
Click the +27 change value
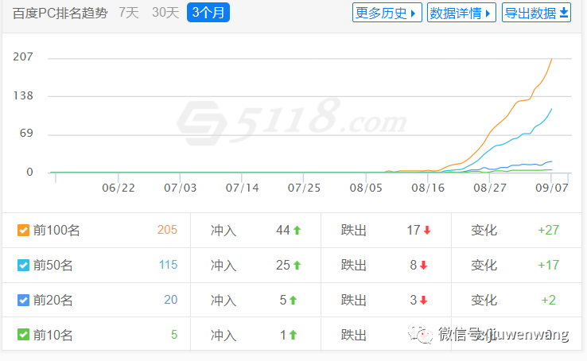click(549, 230)
